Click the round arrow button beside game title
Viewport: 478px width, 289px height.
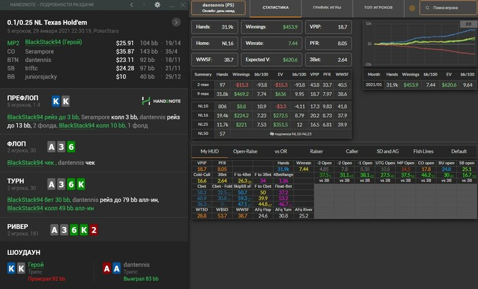pyautogui.click(x=176, y=22)
